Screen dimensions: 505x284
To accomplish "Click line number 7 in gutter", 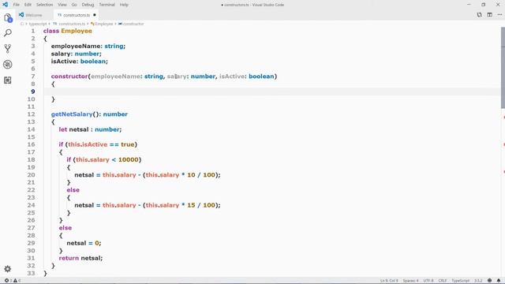I will (x=33, y=77).
